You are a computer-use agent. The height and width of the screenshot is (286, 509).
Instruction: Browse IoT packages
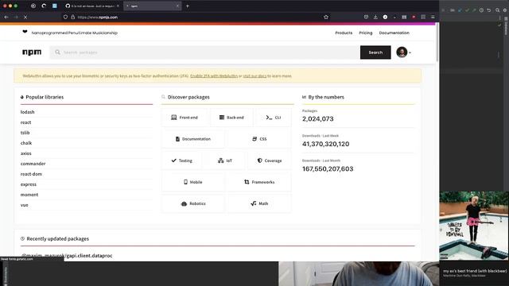point(224,160)
